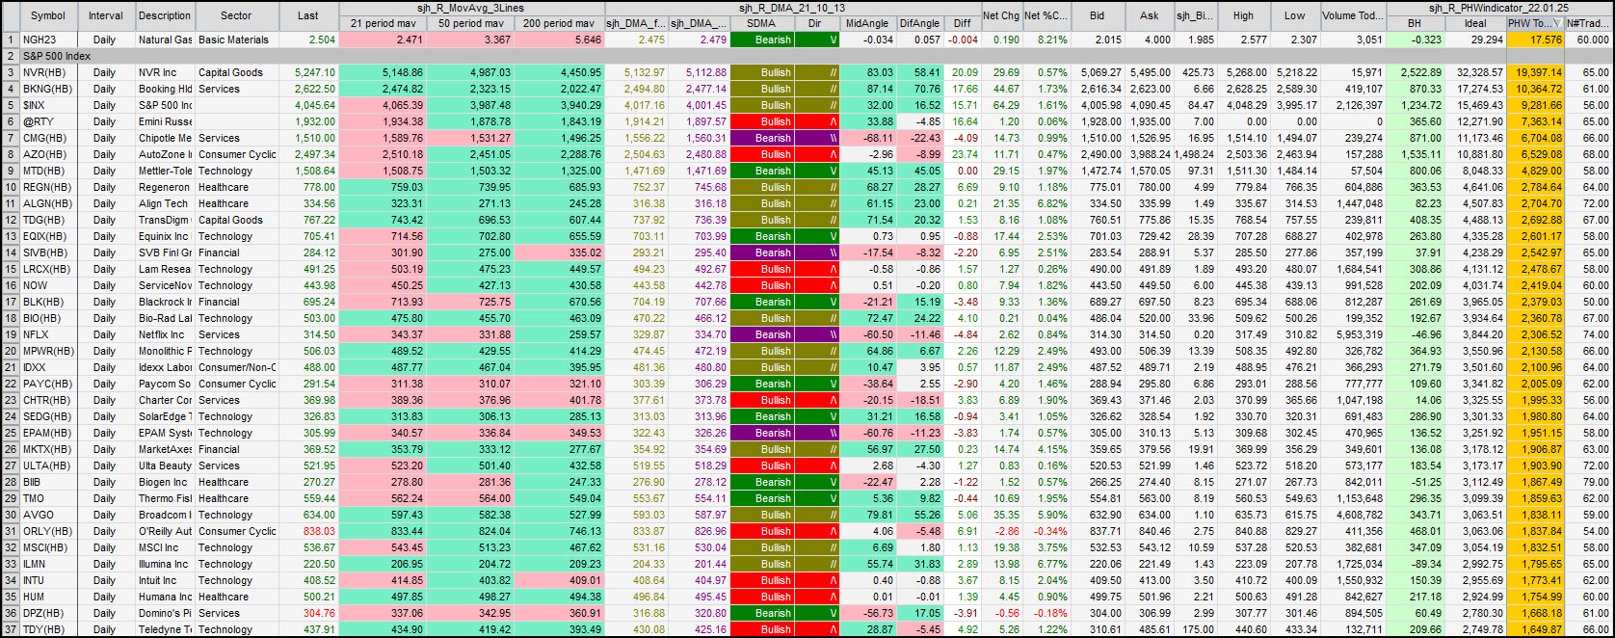
Task: Click the 8.21% net change cell
Action: (1046, 40)
